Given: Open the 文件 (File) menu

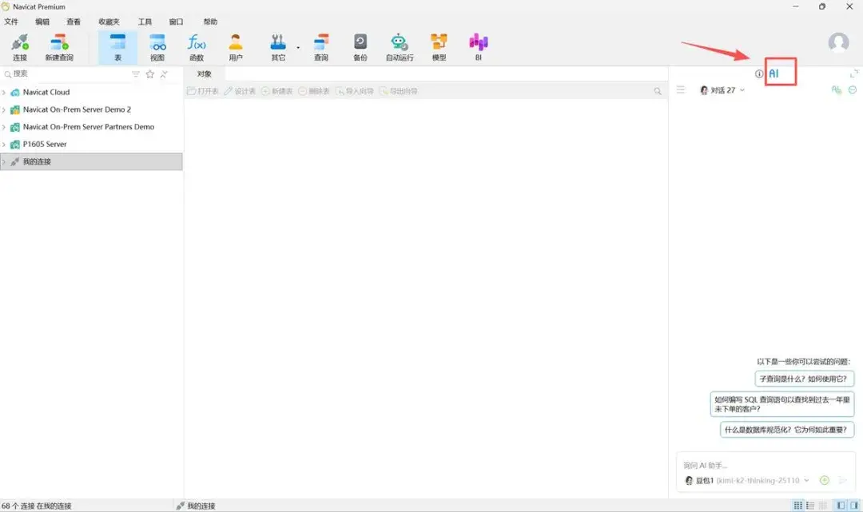Looking at the screenshot, I should coord(11,22).
